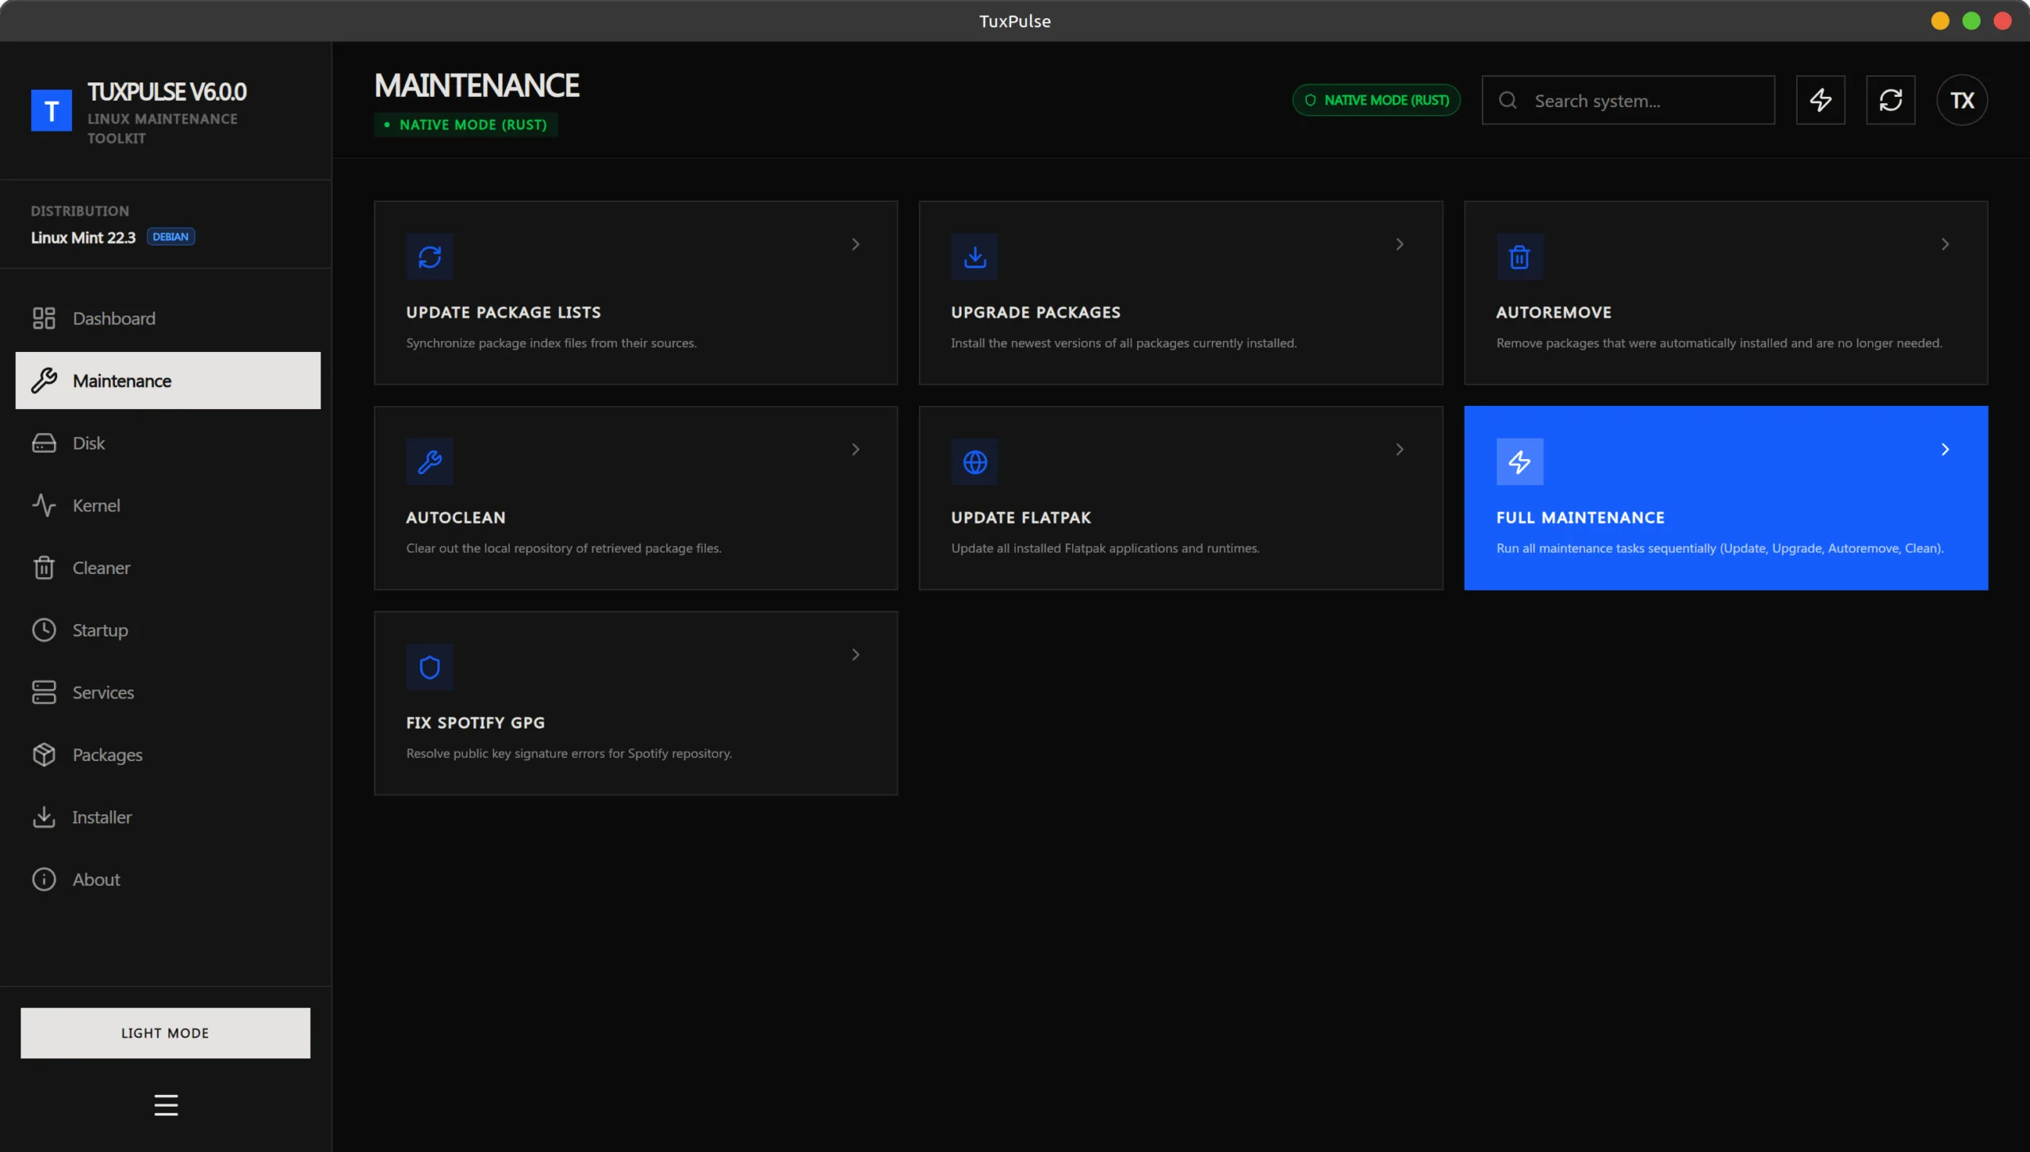Click the lightning bolt icon in header
2030x1152 pixels.
tap(1820, 100)
